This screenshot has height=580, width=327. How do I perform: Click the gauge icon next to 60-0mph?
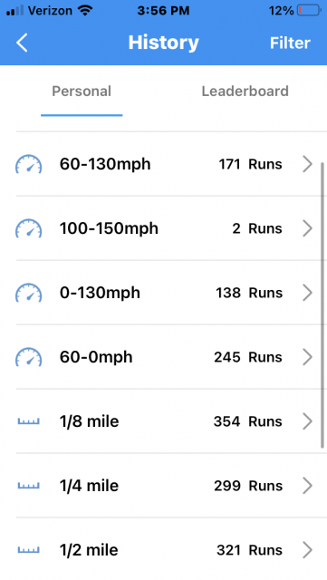pyautogui.click(x=28, y=357)
